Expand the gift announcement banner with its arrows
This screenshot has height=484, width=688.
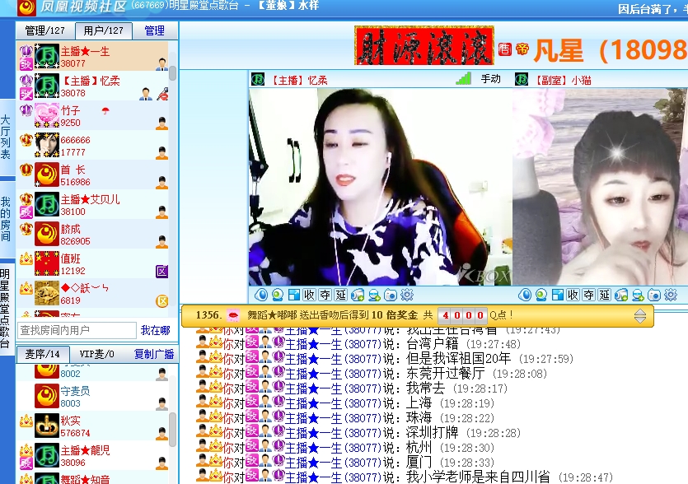(640, 315)
